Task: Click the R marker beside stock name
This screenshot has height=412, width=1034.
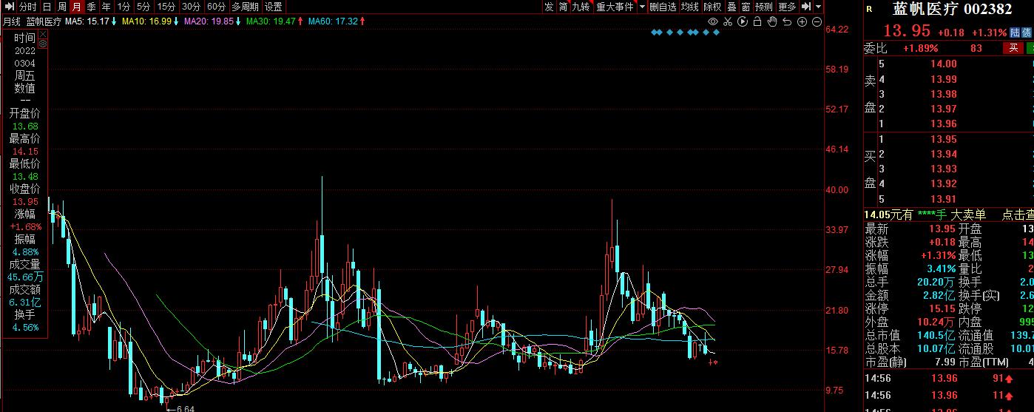Action: 868,10
